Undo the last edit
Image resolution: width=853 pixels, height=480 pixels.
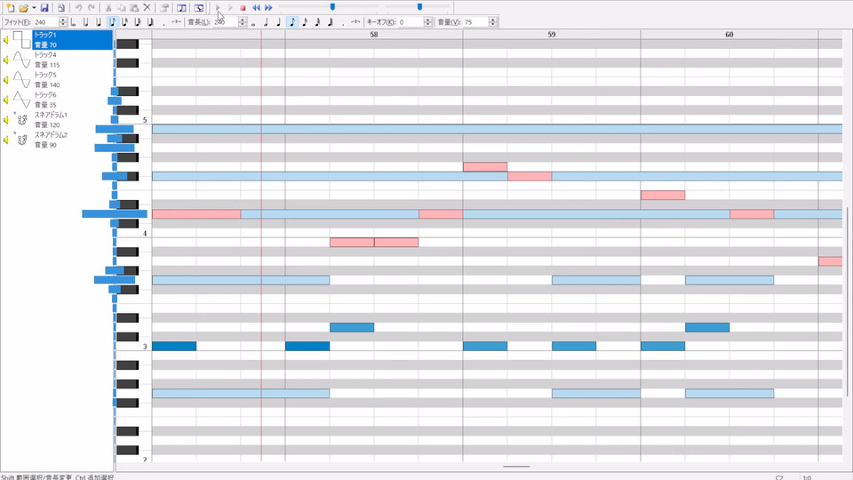78,8
